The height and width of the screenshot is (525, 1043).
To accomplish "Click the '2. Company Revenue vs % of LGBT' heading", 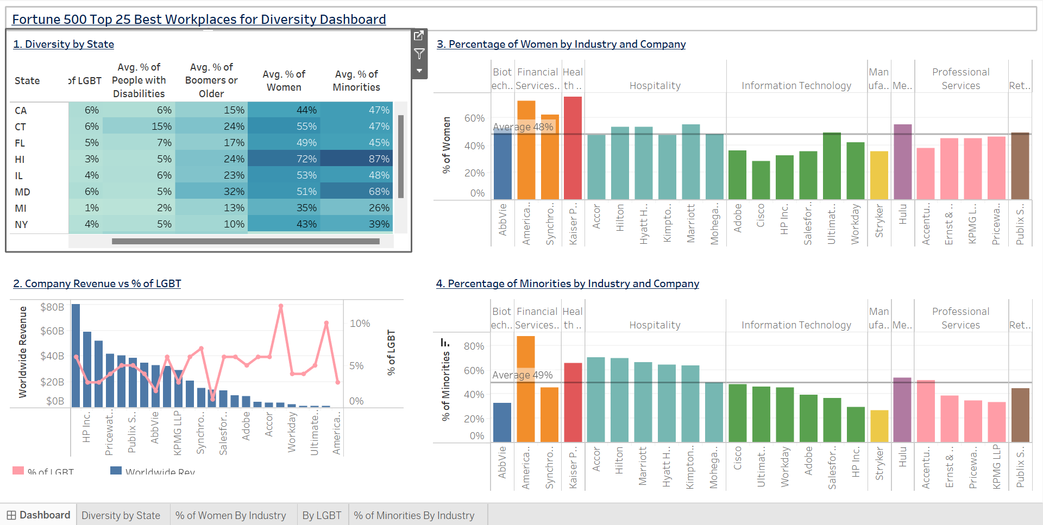I will [97, 283].
